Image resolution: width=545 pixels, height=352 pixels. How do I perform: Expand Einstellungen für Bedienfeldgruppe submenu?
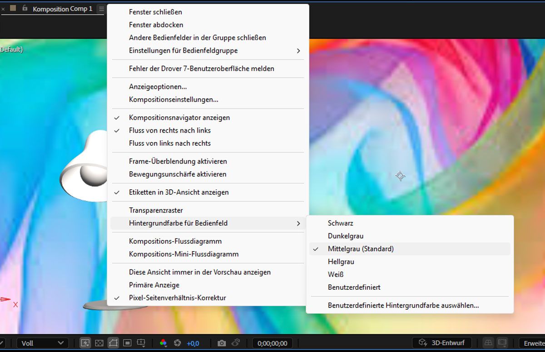click(208, 50)
